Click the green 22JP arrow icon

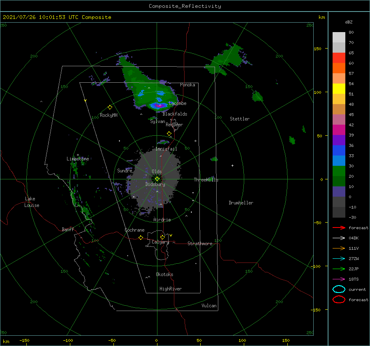339,269
